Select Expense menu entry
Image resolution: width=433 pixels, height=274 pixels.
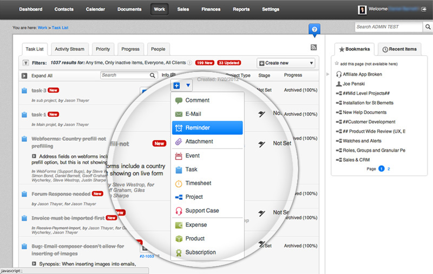click(207, 225)
